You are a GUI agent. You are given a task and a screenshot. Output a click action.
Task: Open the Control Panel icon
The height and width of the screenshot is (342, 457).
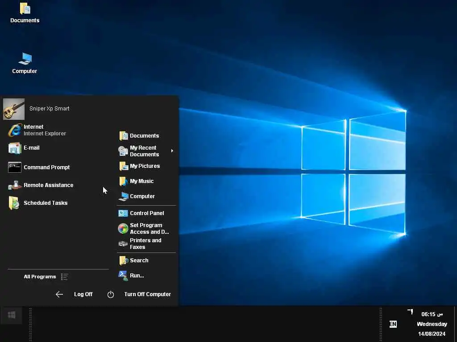[x=123, y=213]
